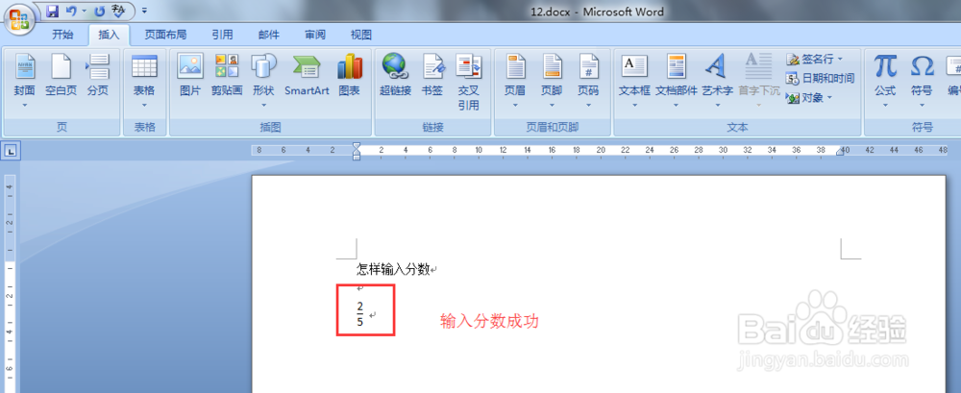Insert a cross-reference with 交叉引用

click(x=469, y=81)
